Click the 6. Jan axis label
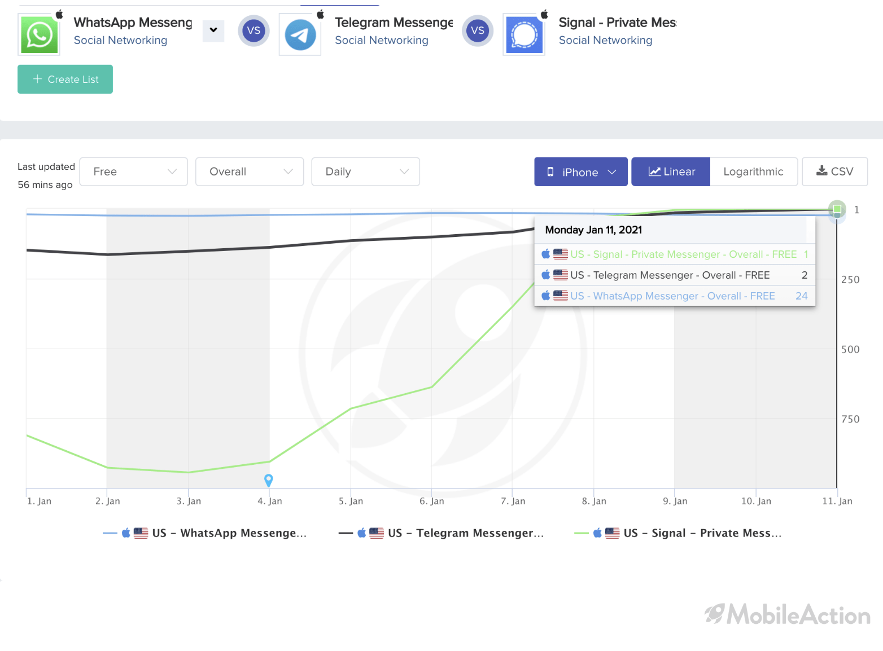The height and width of the screenshot is (651, 883). [x=432, y=501]
